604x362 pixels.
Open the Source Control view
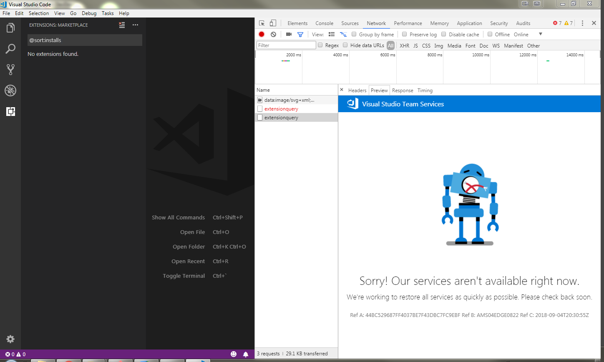(10, 70)
